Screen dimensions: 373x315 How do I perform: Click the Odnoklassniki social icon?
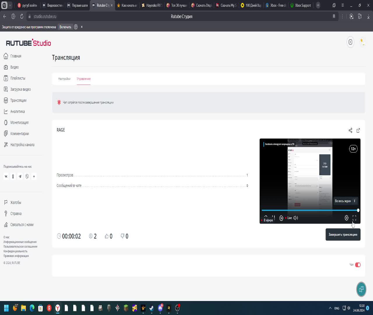[x=13, y=176]
